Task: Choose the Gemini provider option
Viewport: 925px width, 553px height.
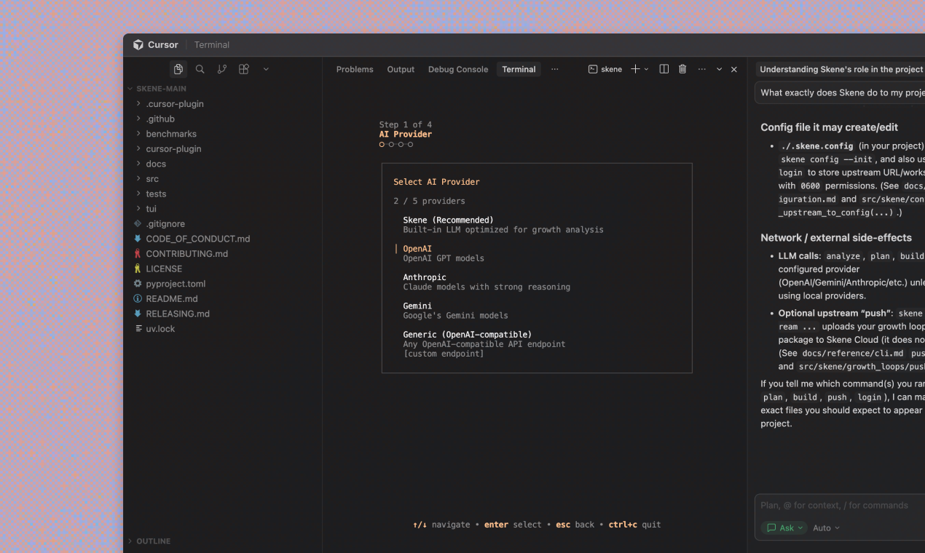Action: 455,311
